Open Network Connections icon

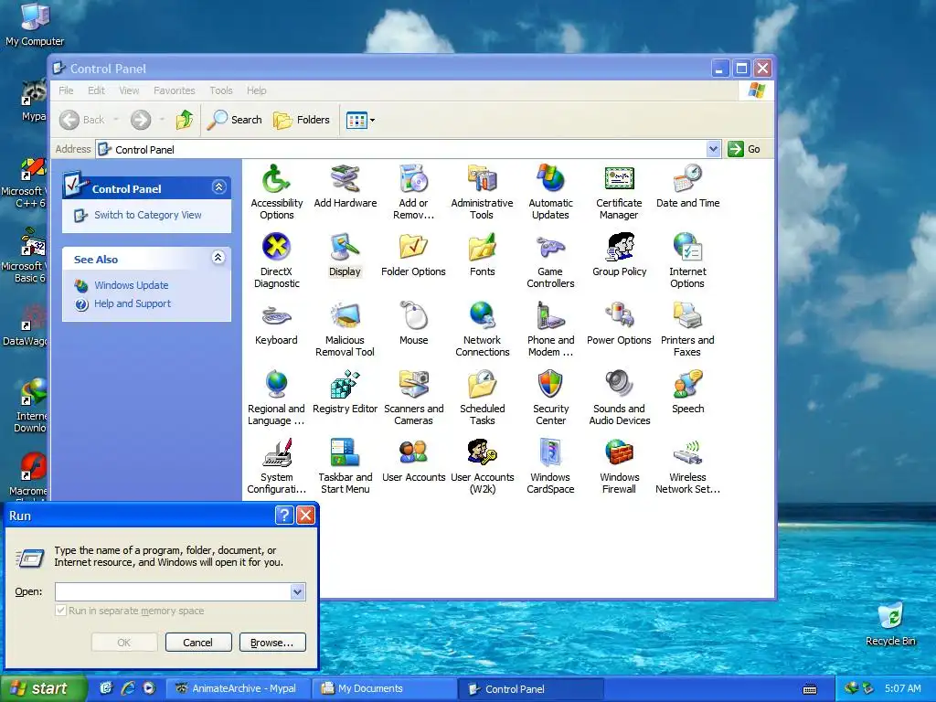482,315
